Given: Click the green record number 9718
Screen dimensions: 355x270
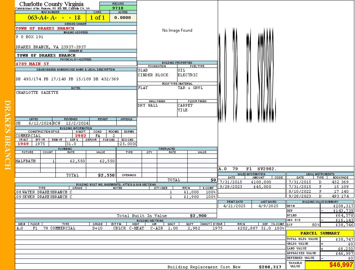Looking at the screenshot, I should 118,8.
